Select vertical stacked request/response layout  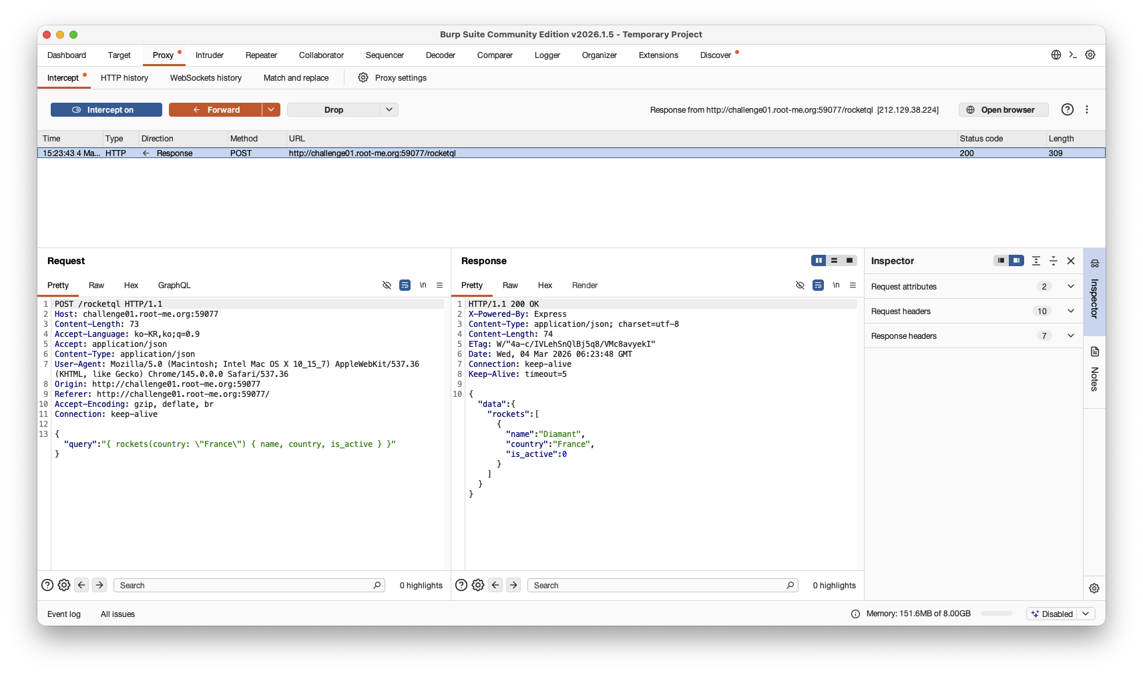tap(834, 260)
